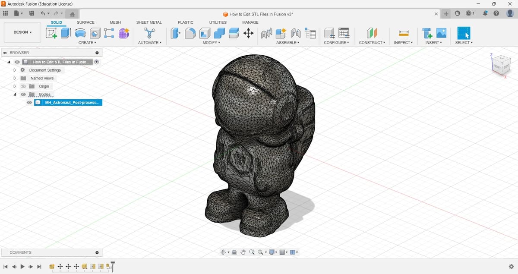Open the MODIFY dropdown menu
This screenshot has width=518, height=274.
click(x=212, y=43)
